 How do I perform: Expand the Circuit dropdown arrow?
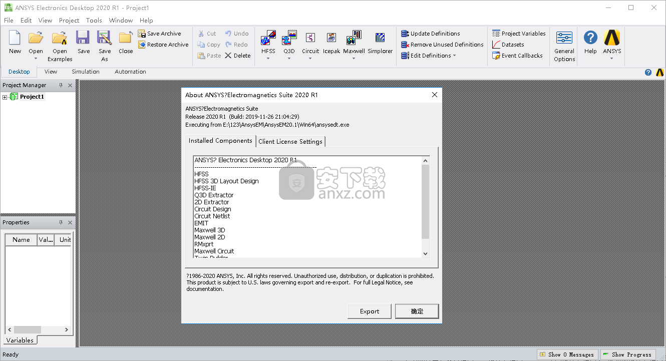[310, 59]
